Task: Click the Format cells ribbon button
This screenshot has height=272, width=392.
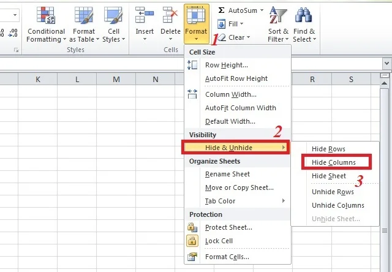Action: pyautogui.click(x=196, y=24)
